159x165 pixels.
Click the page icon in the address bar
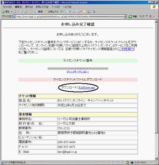coord(15,17)
